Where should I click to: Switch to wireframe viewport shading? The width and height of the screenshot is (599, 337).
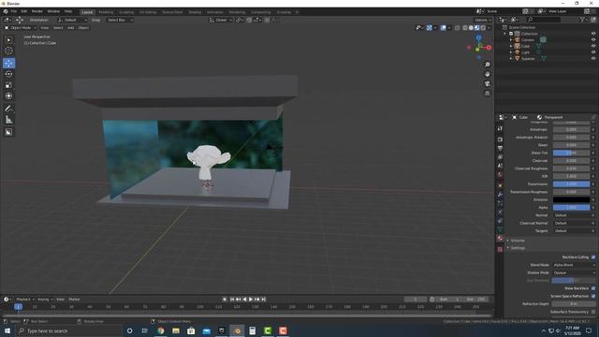(465, 28)
